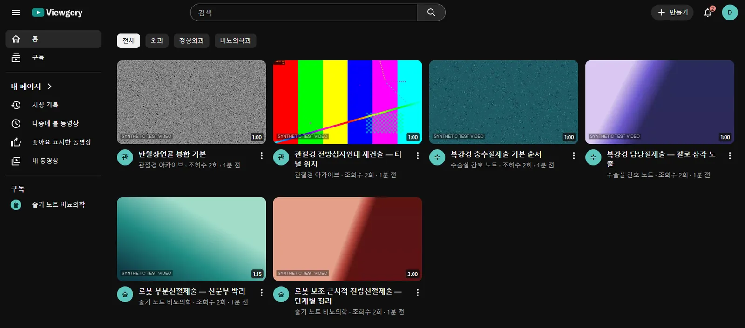Open title 로봇 부분신절제술 — 신문부 박리
745x328 pixels.
(x=191, y=291)
